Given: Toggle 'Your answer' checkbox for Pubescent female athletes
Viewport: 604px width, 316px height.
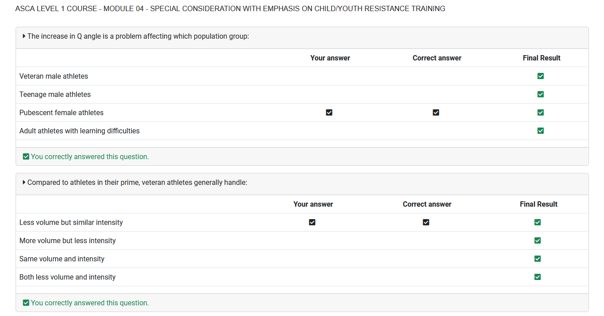Looking at the screenshot, I should (329, 112).
